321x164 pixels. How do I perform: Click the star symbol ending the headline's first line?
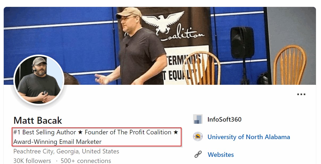coord(176,132)
